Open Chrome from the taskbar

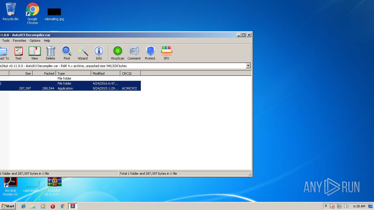(x=63, y=206)
